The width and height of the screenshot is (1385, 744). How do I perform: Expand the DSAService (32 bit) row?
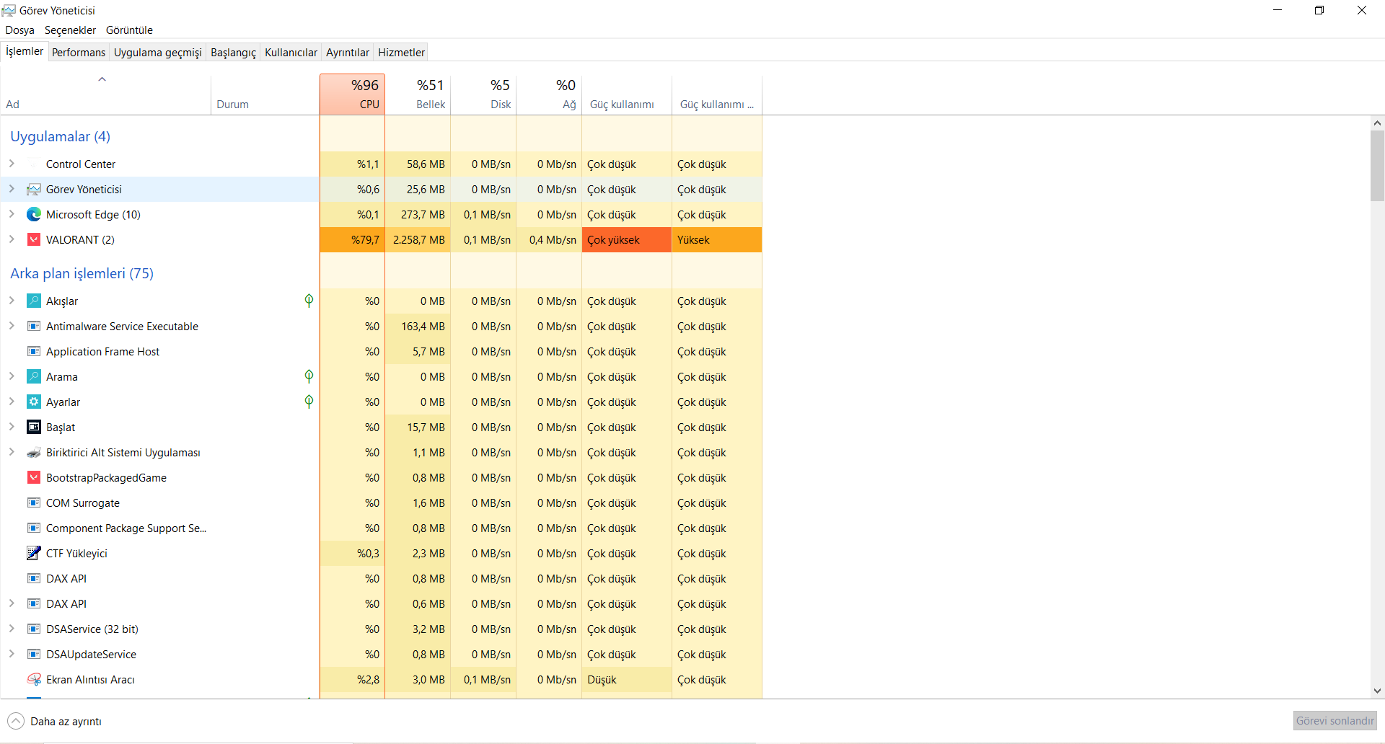pyautogui.click(x=12, y=629)
